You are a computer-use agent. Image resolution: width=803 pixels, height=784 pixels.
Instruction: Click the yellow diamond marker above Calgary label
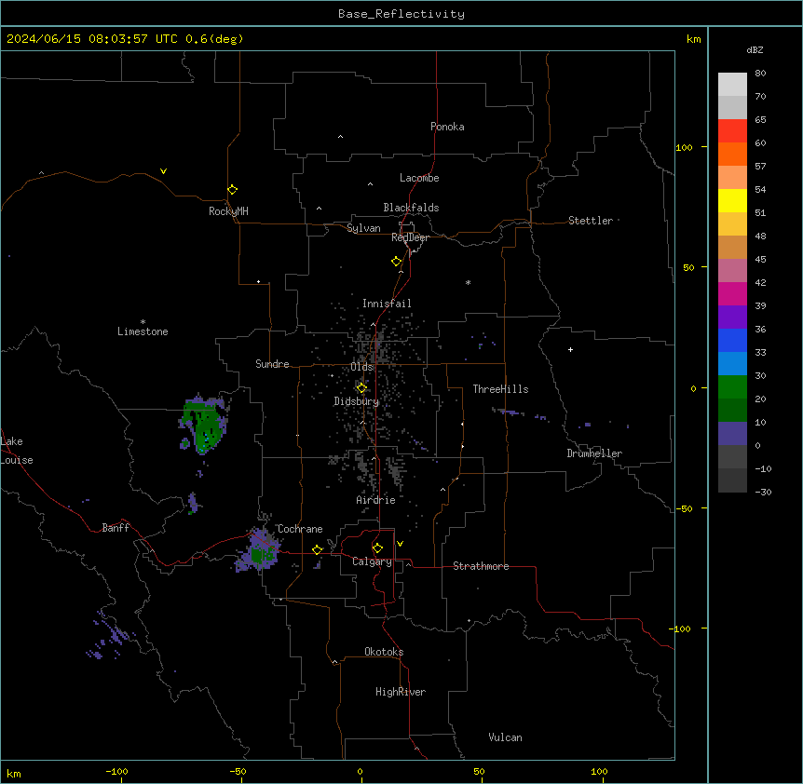[x=377, y=548]
